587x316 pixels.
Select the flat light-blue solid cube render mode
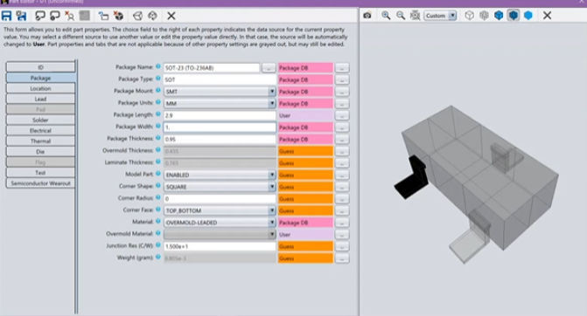(528, 16)
